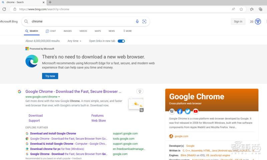Expand the arrow next to www.google.com/chrome

[59, 97]
